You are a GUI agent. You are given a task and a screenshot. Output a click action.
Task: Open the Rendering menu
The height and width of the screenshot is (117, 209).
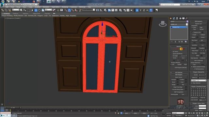[x=65, y=7]
